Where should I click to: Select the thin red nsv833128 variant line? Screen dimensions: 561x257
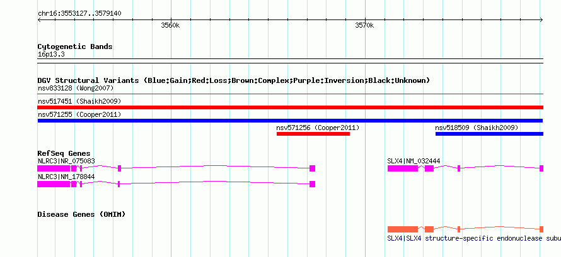click(291, 94)
